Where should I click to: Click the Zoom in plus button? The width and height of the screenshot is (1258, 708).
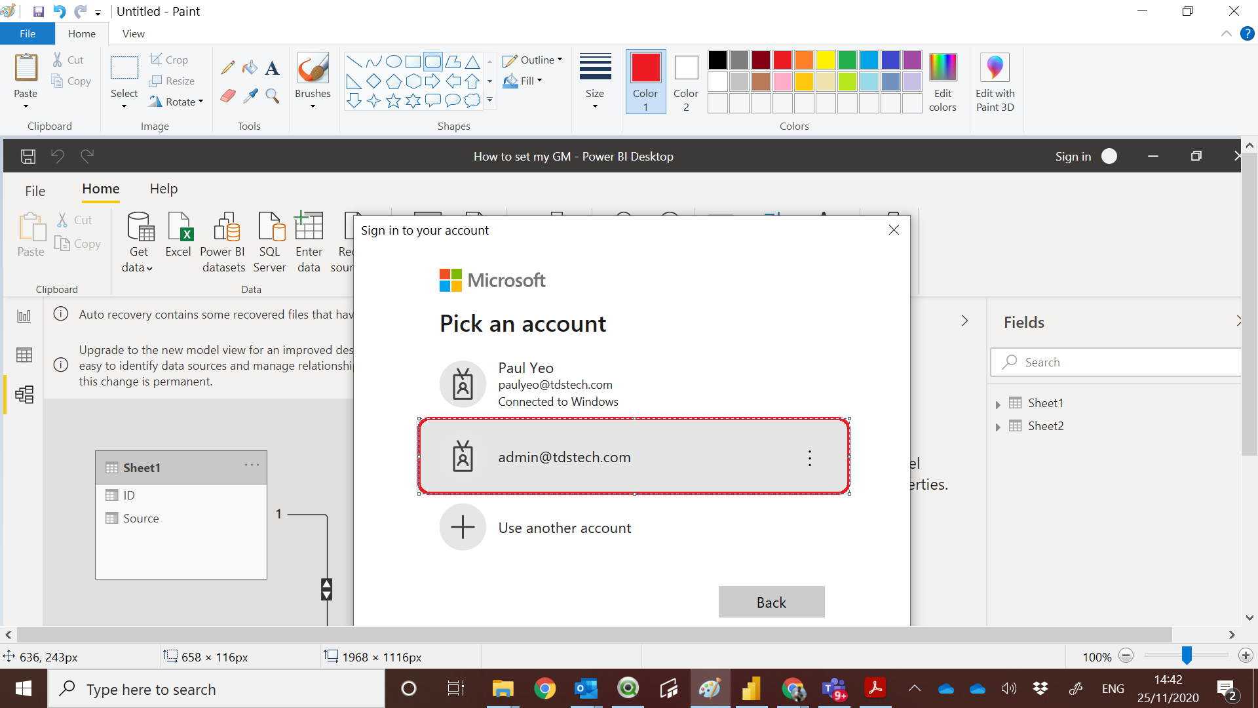(x=1246, y=656)
